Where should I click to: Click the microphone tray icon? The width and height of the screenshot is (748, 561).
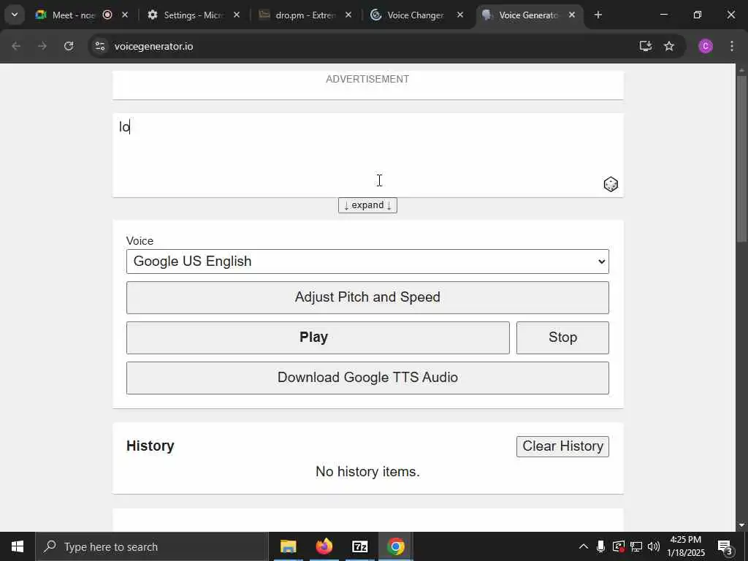coord(600,546)
